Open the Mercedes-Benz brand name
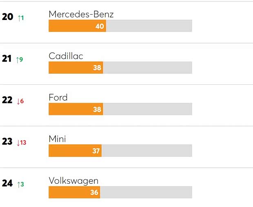 click(x=81, y=14)
